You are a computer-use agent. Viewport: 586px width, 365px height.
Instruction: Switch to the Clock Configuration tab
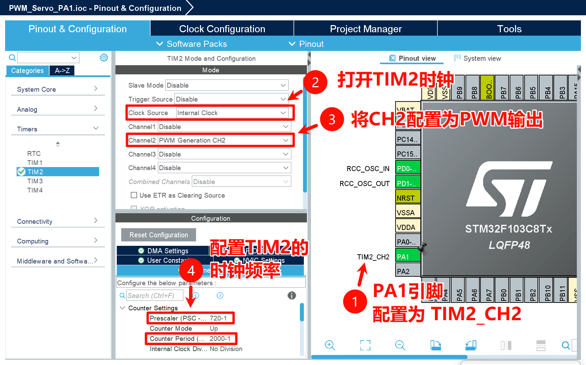click(222, 29)
